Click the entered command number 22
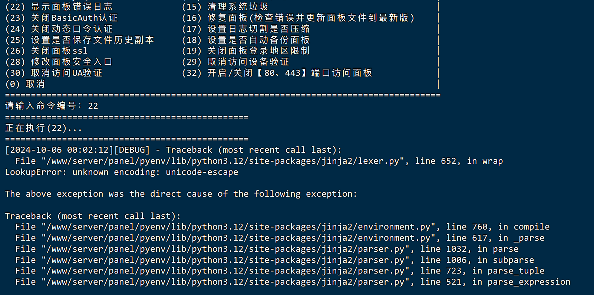Viewport: 594px width, 295px height. (93, 106)
